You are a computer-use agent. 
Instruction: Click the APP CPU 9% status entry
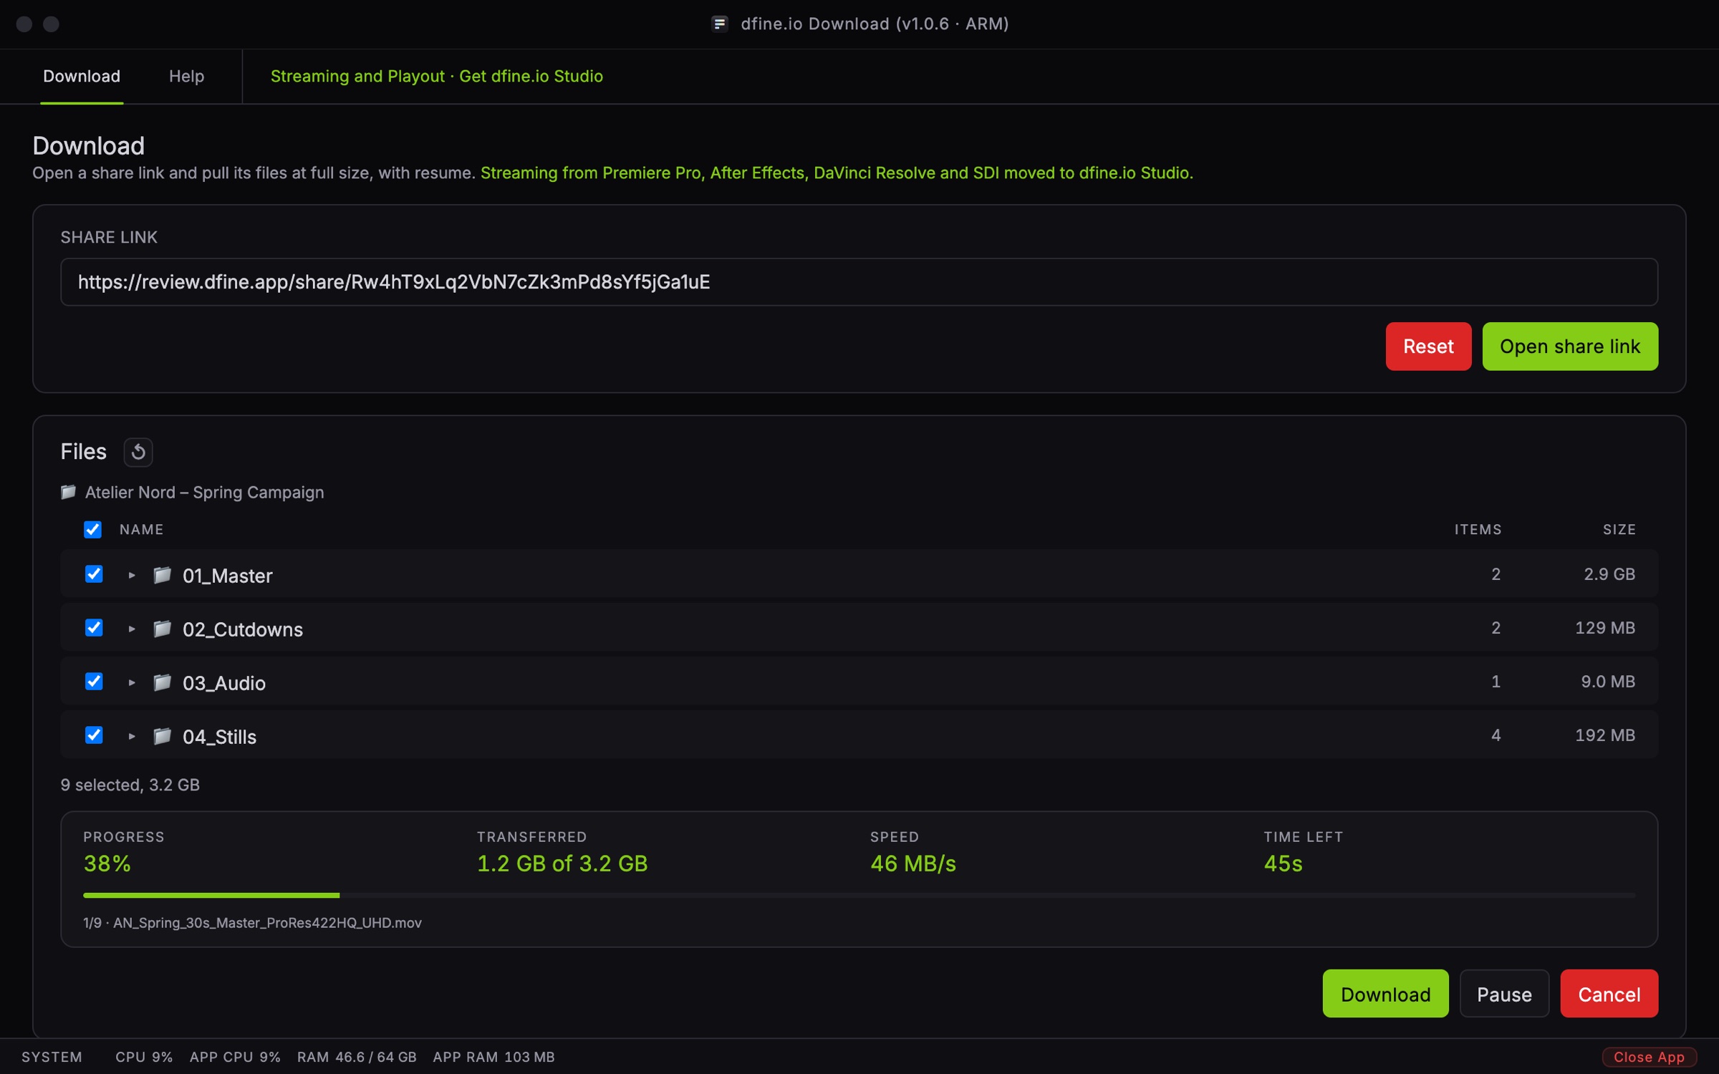(x=235, y=1057)
